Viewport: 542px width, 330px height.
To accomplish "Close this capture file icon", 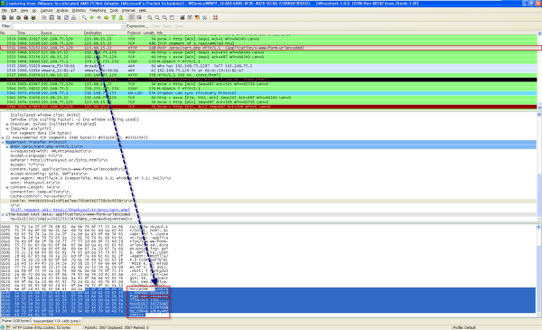I will point(59,18).
